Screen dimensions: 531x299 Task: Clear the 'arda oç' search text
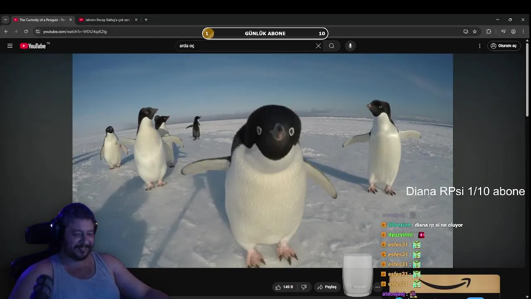click(x=318, y=46)
